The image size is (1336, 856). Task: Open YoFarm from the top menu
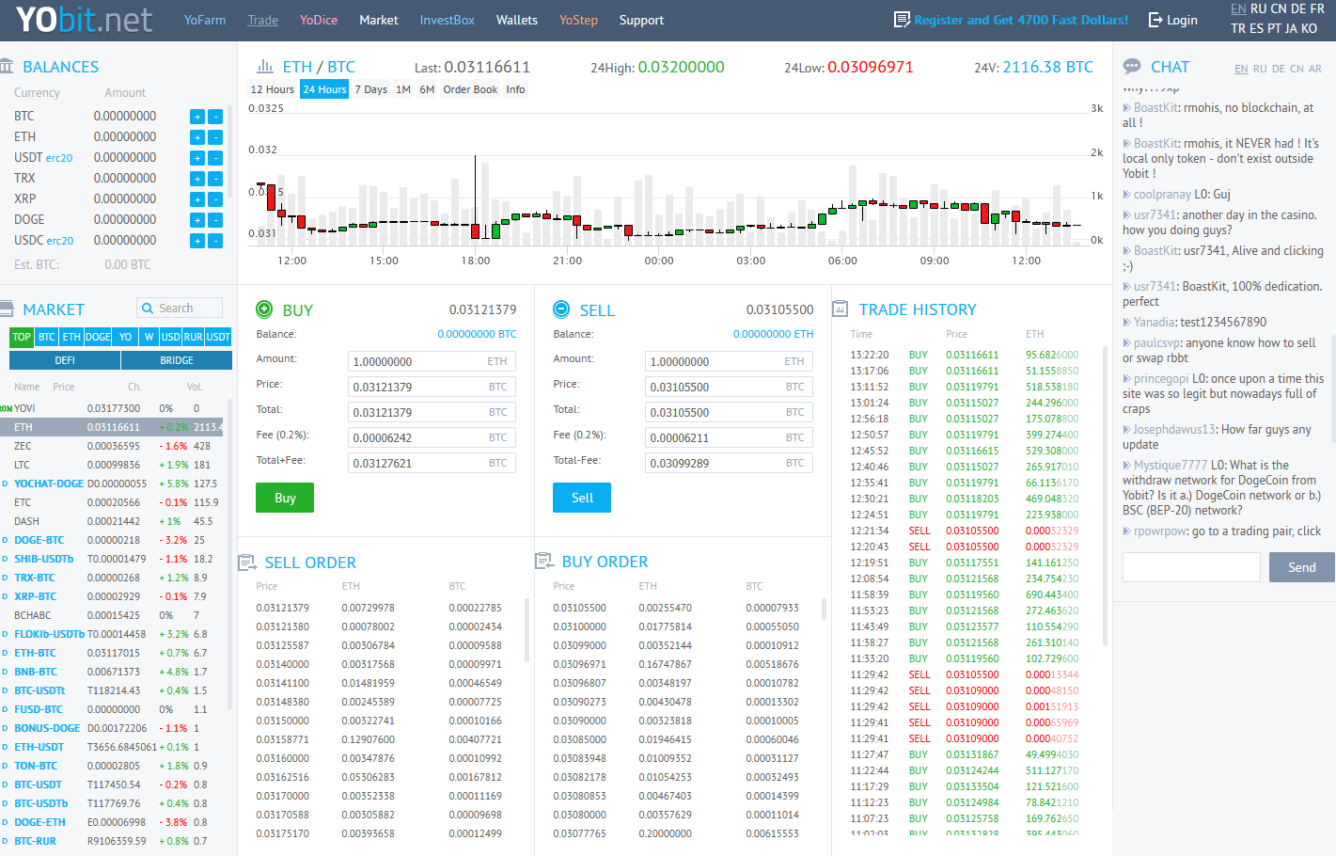pos(205,20)
